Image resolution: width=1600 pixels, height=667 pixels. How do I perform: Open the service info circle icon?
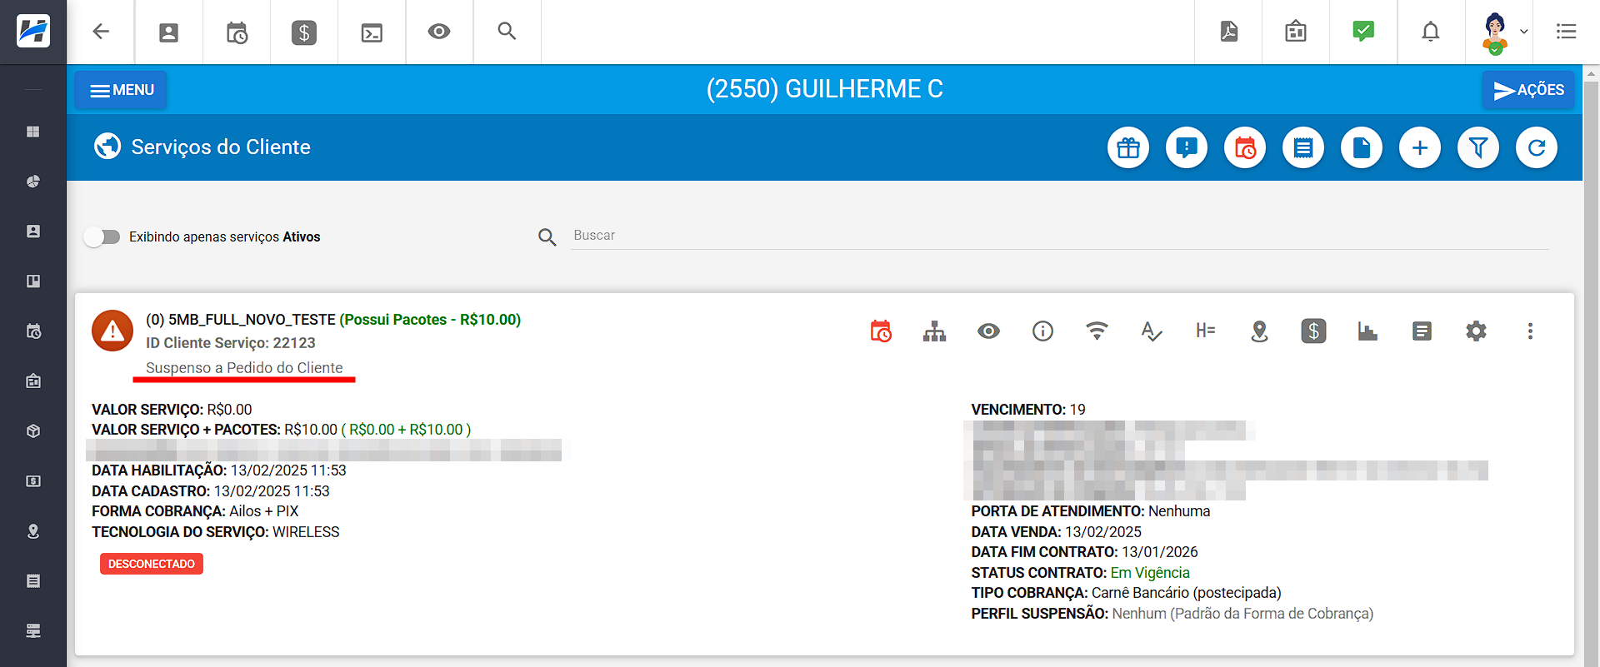coord(1043,331)
